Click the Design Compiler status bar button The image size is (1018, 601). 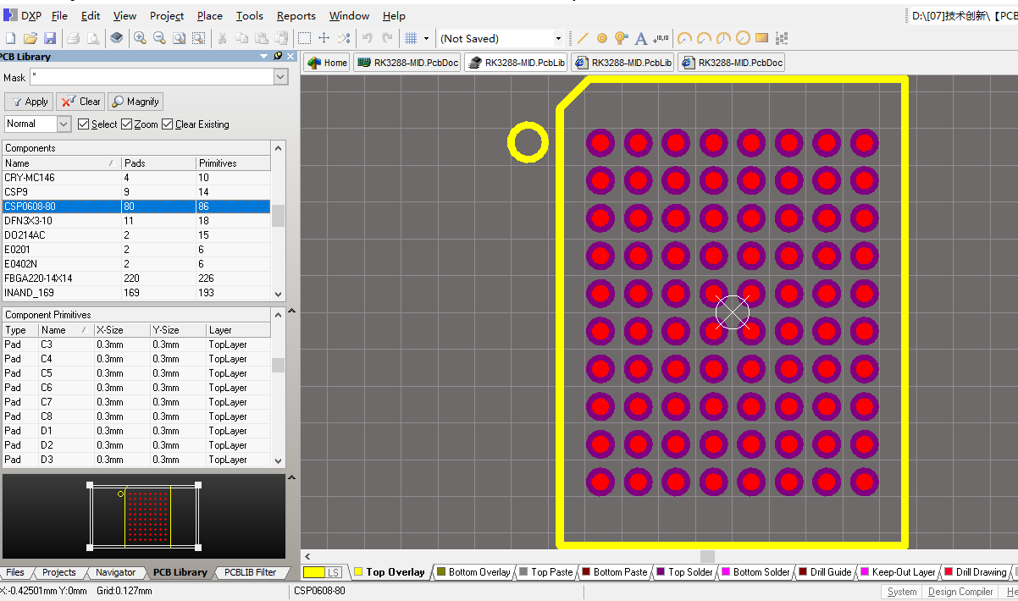[960, 592]
